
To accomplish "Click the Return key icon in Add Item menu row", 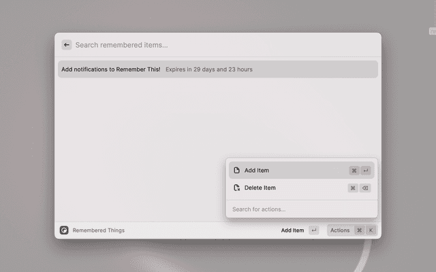I will (366, 171).
